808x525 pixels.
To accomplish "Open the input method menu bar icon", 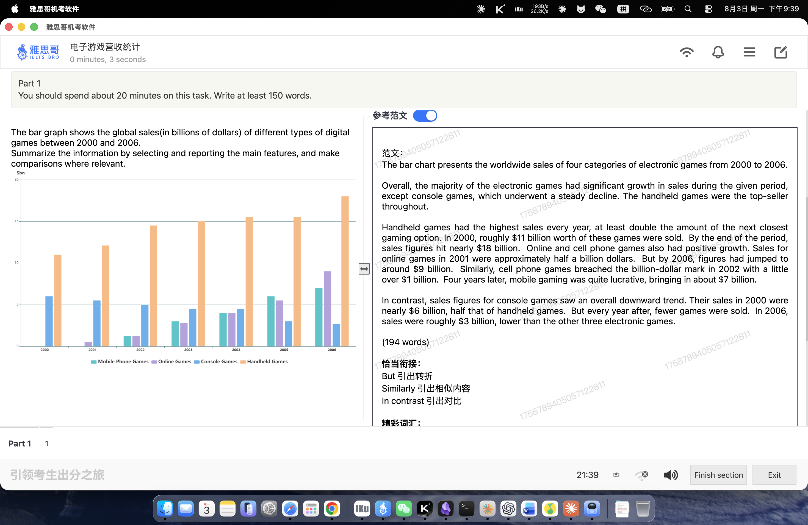I will (x=623, y=9).
